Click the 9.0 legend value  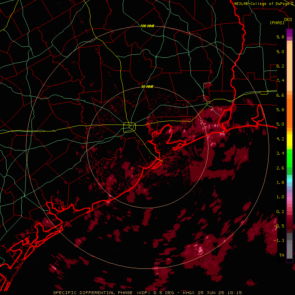280,51
